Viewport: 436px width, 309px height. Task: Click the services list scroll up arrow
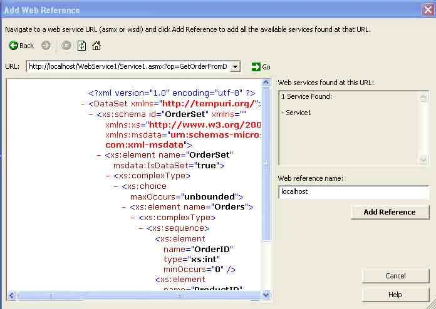tap(423, 97)
